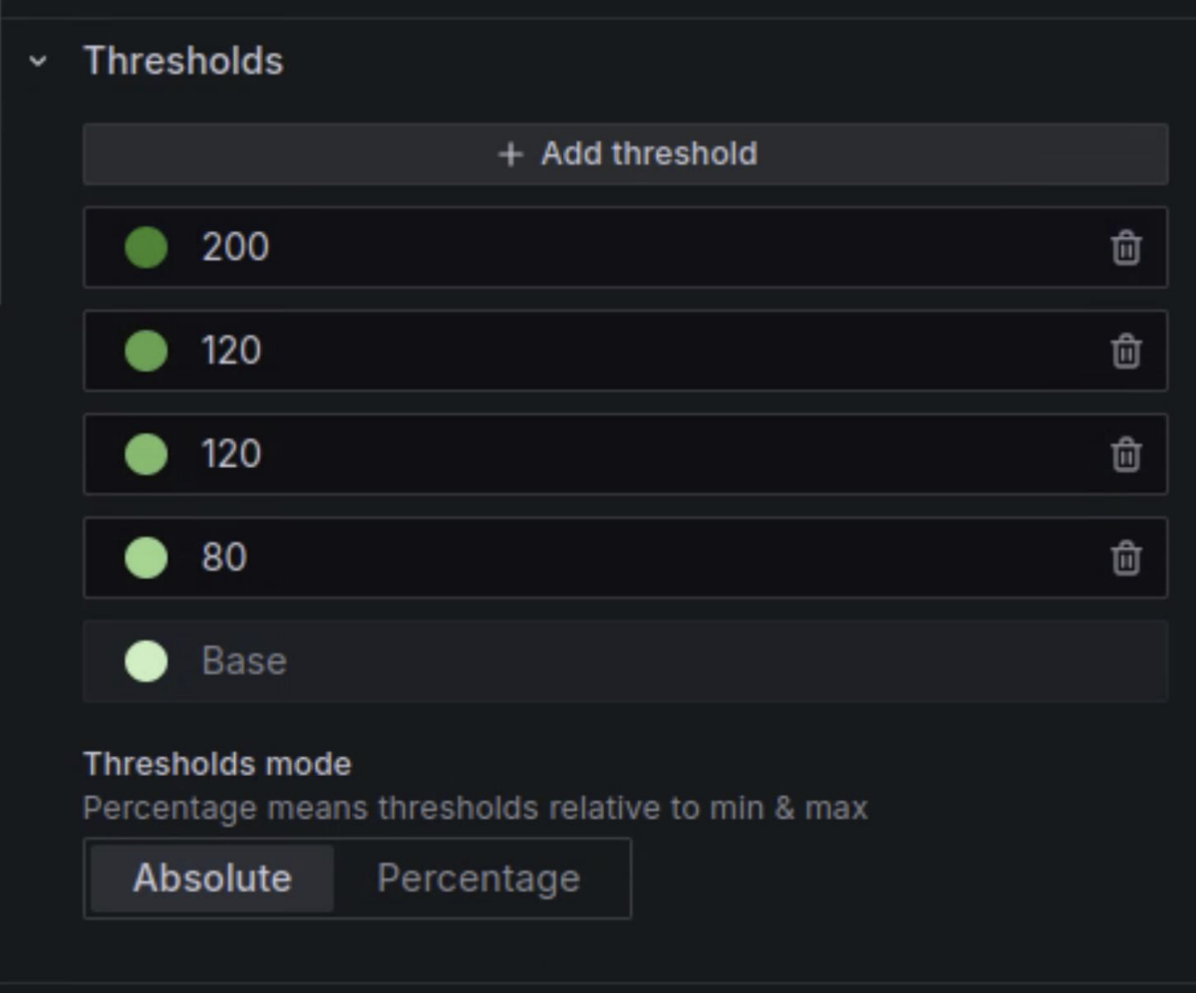This screenshot has height=996, width=1199.
Task: Click the Add threshold button
Action: click(626, 153)
